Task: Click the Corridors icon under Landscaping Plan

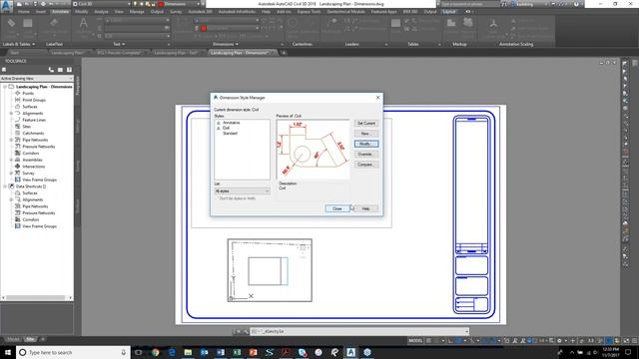Action: [18, 153]
